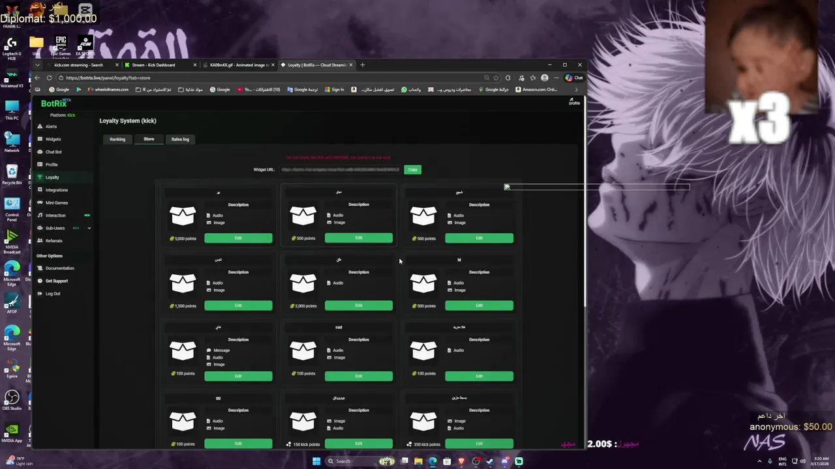Edit the 150 kick points item
This screenshot has width=835, height=469.
point(359,444)
